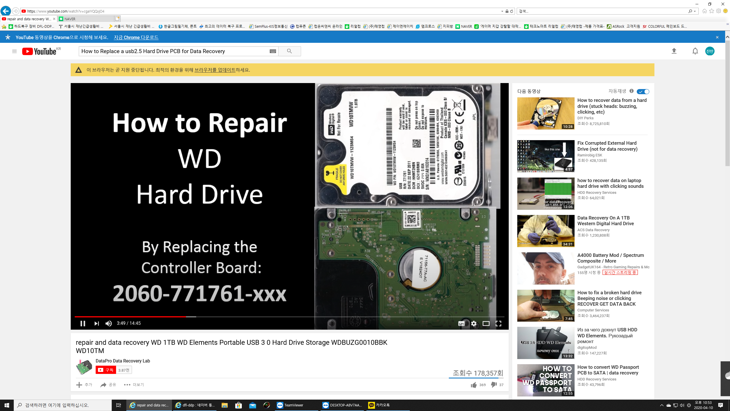Skip to the next video
This screenshot has height=411, width=730.
click(96, 323)
